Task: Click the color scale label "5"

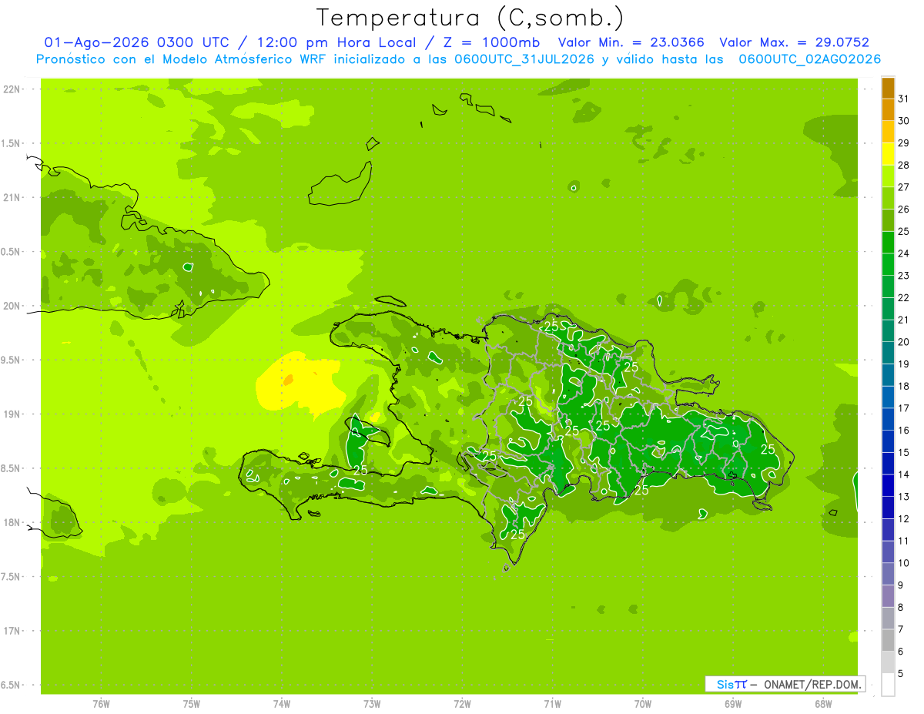Action: click(902, 674)
